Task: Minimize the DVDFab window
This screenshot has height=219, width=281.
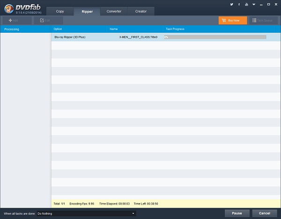Action: 261,5
